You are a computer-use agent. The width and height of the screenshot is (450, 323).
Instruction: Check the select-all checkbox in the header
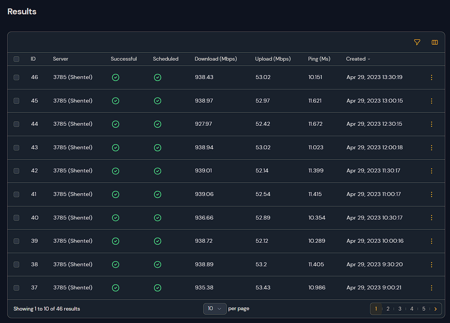pyautogui.click(x=16, y=59)
